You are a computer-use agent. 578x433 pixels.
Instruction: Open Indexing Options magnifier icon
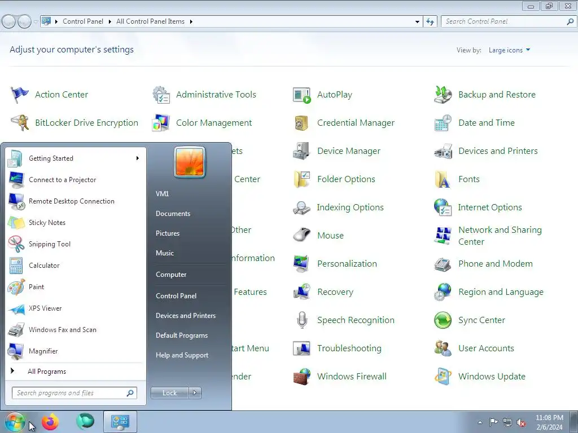click(302, 207)
